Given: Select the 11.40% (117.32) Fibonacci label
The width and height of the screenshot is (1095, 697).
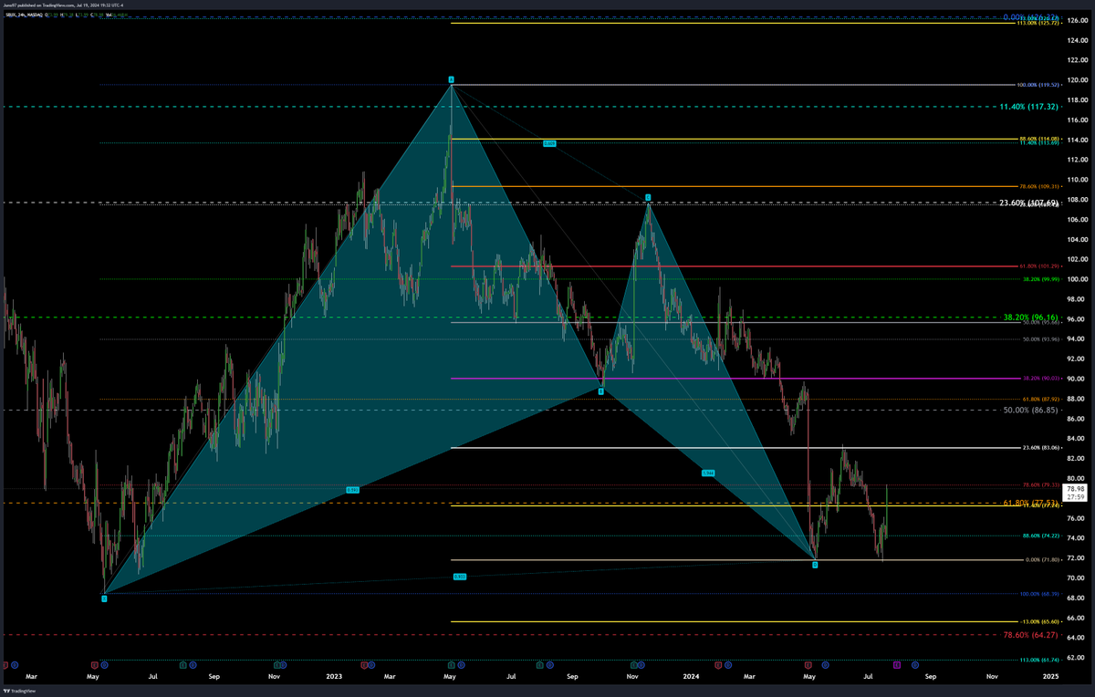Looking at the screenshot, I should point(1028,107).
